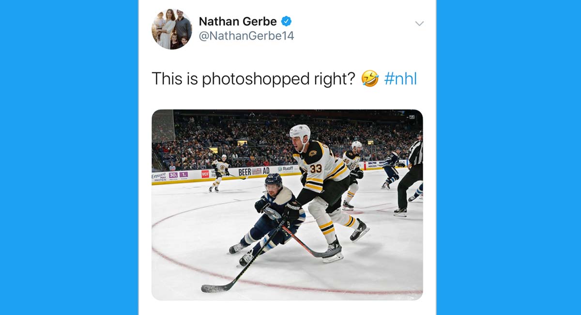This screenshot has width=581, height=315.
Task: Click the display name Nathan Gerbe
Action: [237, 21]
